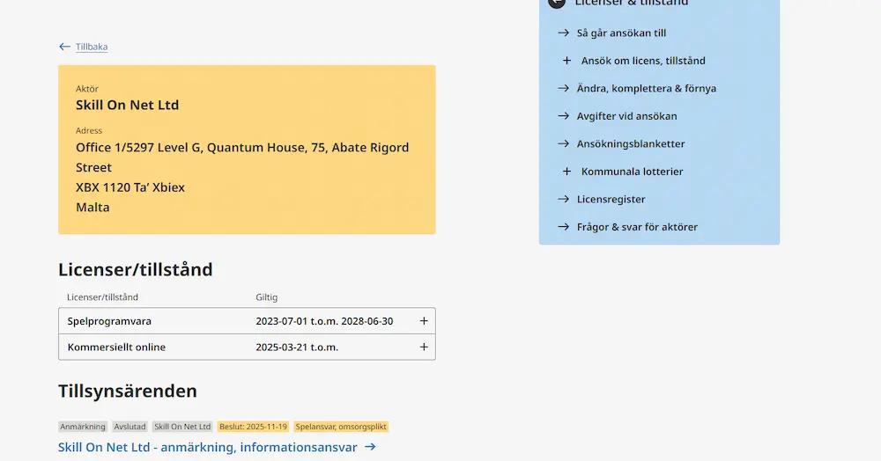The image size is (881, 461).
Task: Click the Licenser/tillstånd column header
Action: 102,297
